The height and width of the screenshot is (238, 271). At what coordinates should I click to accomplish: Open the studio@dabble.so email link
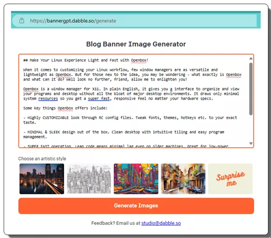(161, 223)
